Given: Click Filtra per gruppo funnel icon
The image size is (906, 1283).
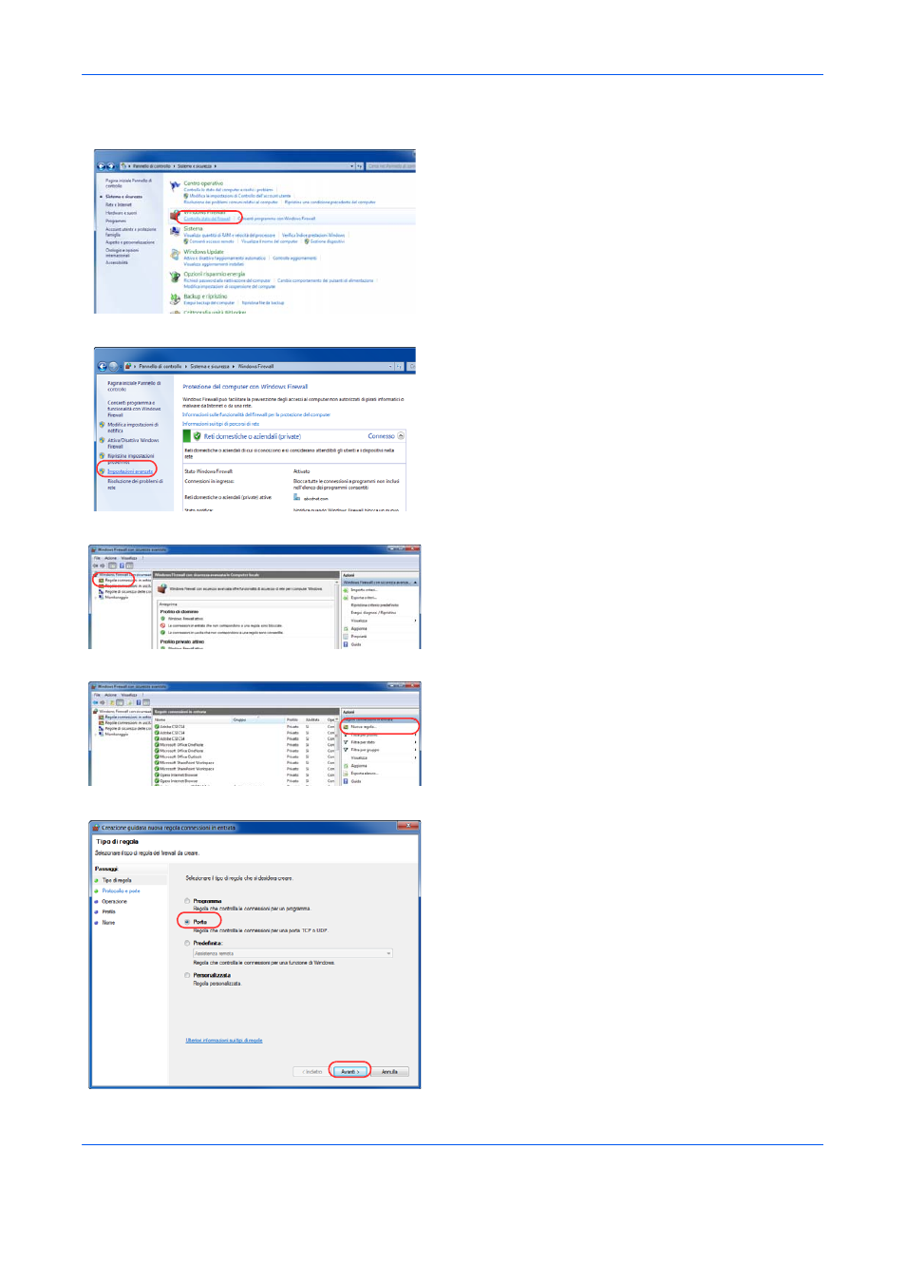Looking at the screenshot, I should [346, 750].
